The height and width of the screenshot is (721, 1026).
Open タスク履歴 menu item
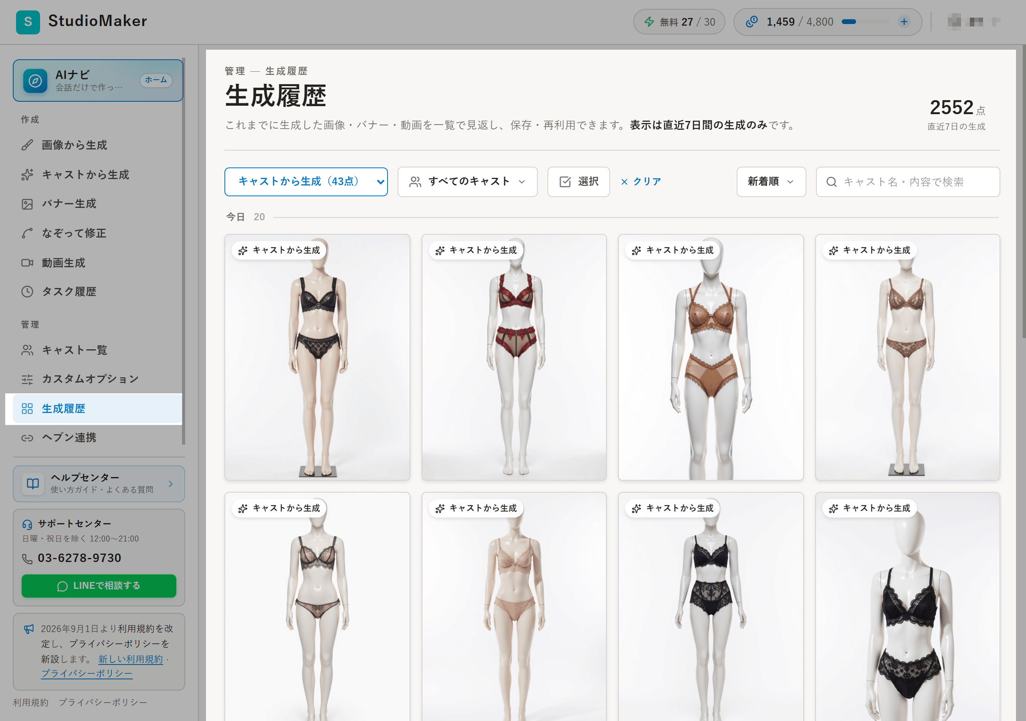[x=97, y=292]
